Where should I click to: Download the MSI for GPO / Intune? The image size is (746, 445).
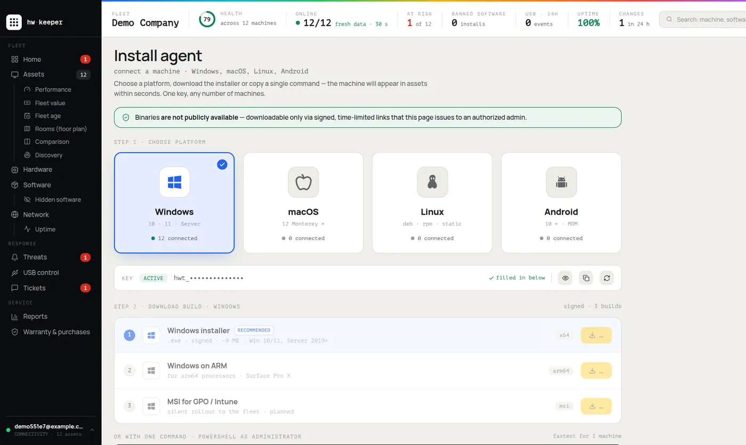(596, 406)
